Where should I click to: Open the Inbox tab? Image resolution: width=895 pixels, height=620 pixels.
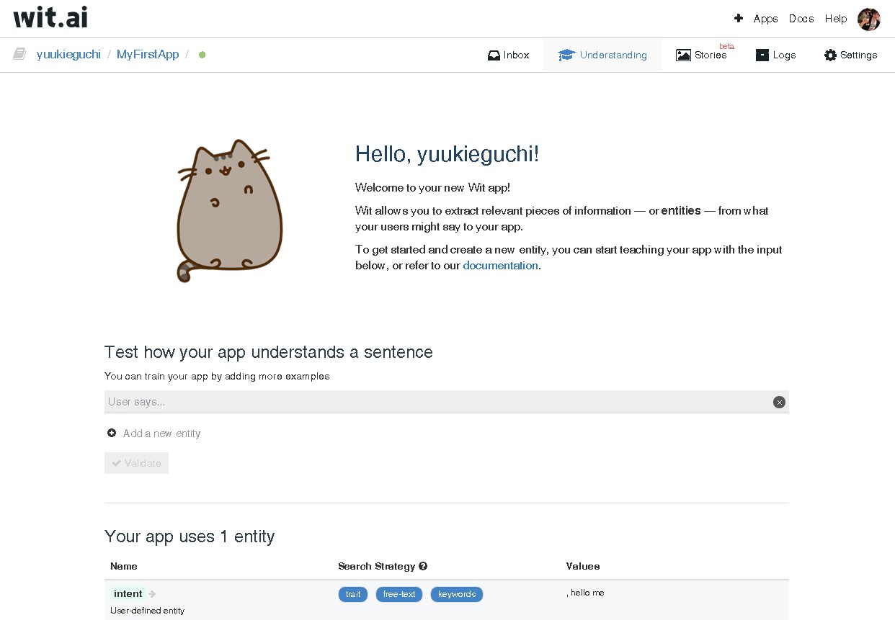tap(509, 55)
